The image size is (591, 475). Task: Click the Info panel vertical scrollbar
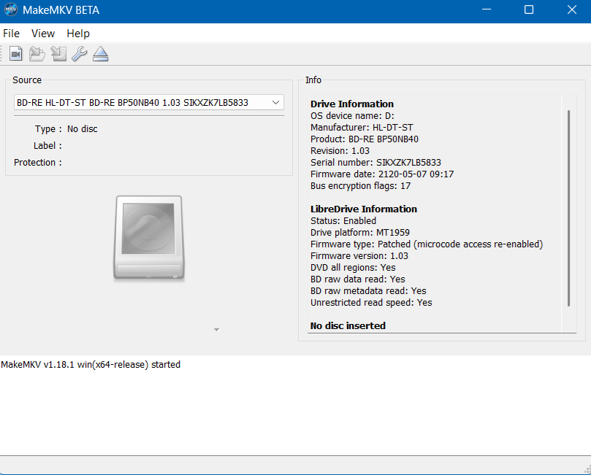(568, 208)
